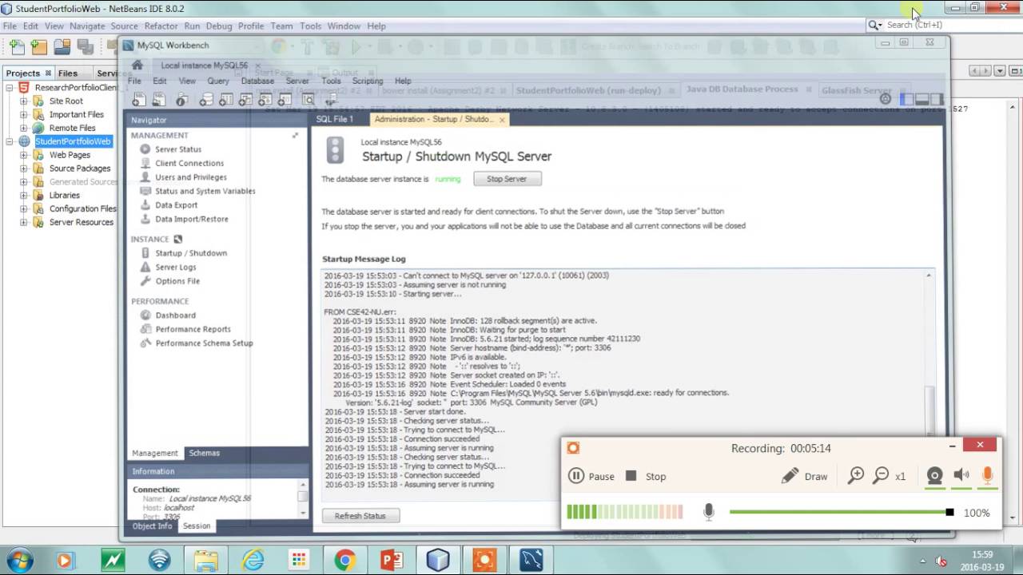Viewport: 1023px width, 575px height.
Task: Open Performance Reports in Navigator
Action: [193, 329]
